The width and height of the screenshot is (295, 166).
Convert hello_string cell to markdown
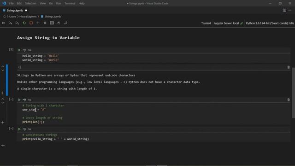[x=29, y=50]
